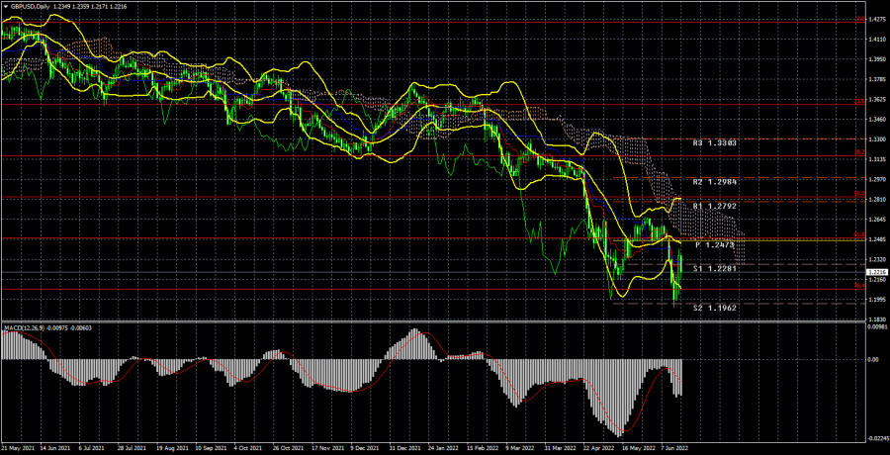The image size is (890, 455).
Task: Click the 1.2160 price axis label
Action: point(877,280)
